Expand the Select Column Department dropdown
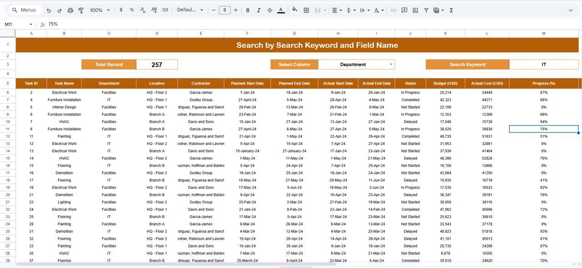582x268 pixels. click(x=391, y=65)
